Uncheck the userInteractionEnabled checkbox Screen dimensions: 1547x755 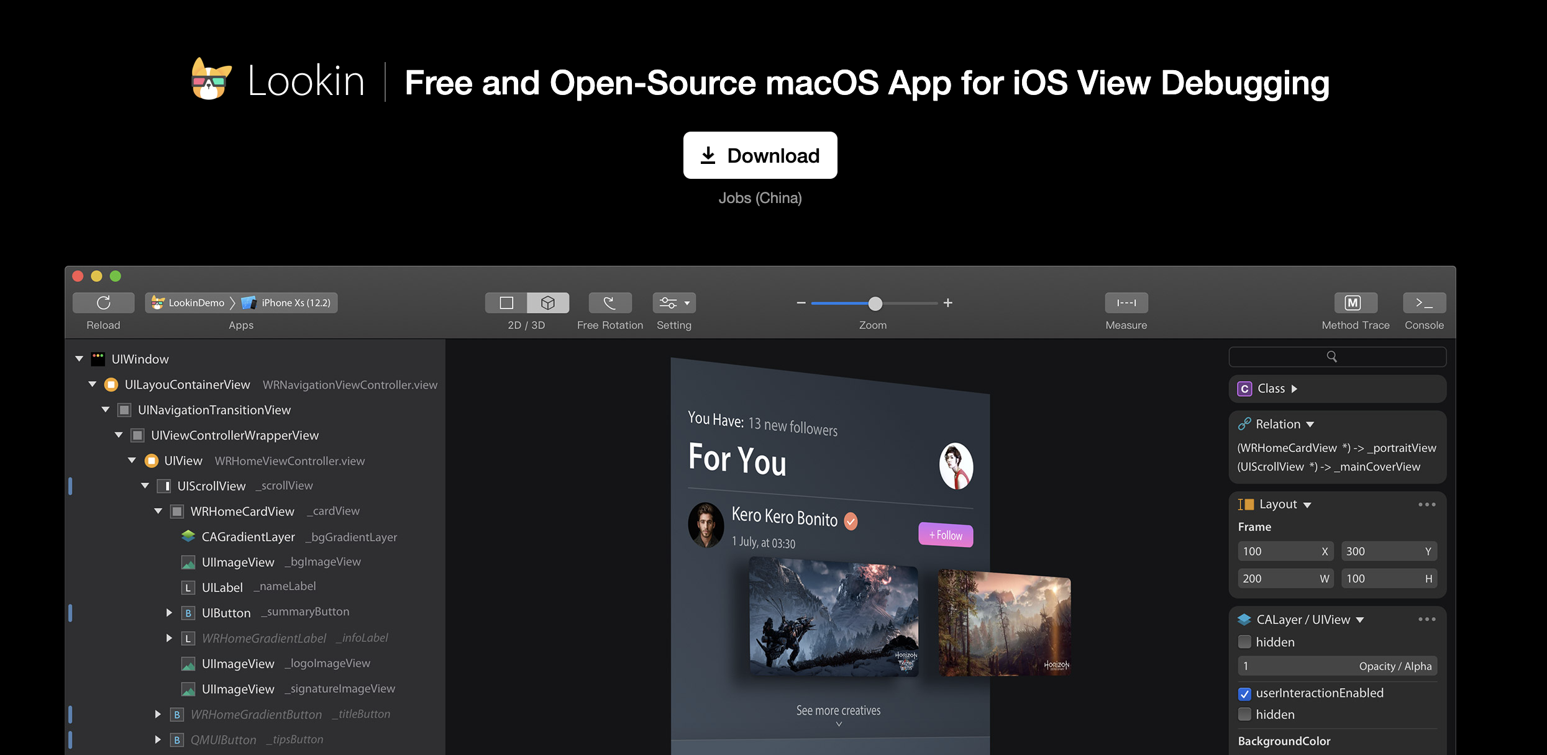point(1244,694)
